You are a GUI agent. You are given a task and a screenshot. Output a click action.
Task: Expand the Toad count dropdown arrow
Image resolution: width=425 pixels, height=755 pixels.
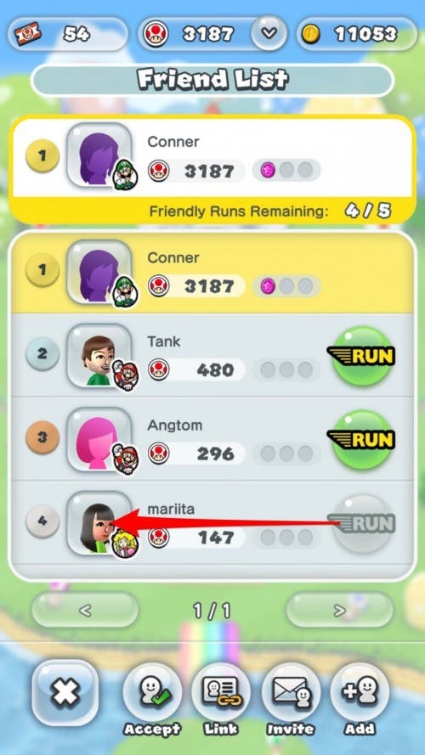coord(269,33)
